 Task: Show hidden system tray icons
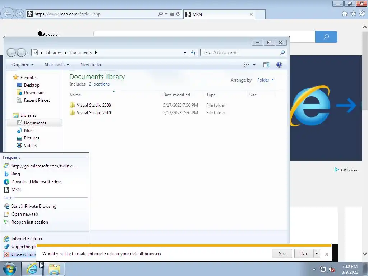[x=314, y=269]
